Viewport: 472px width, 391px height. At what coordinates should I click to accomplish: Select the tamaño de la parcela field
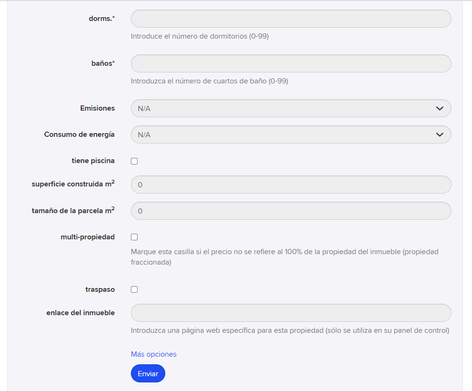click(291, 211)
